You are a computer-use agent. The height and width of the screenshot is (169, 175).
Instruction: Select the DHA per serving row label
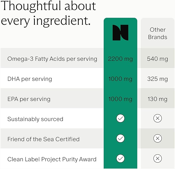point(30,79)
